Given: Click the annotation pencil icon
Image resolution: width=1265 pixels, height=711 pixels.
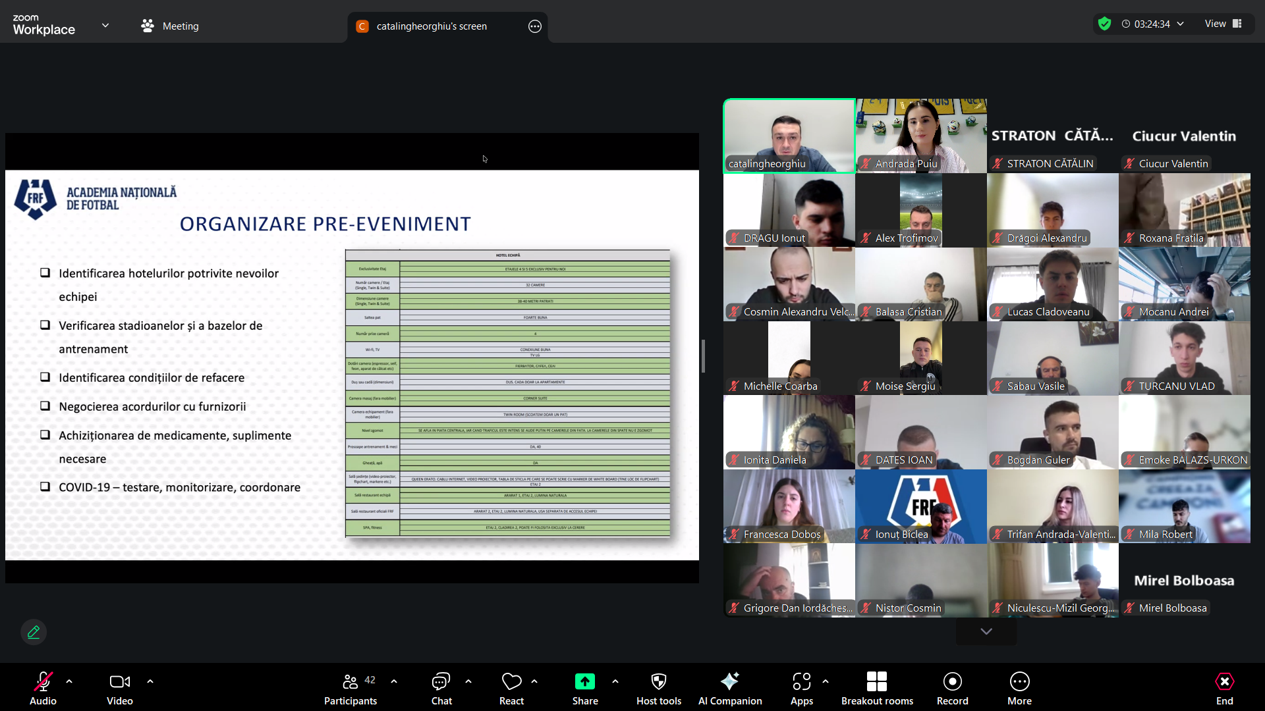Looking at the screenshot, I should [34, 632].
